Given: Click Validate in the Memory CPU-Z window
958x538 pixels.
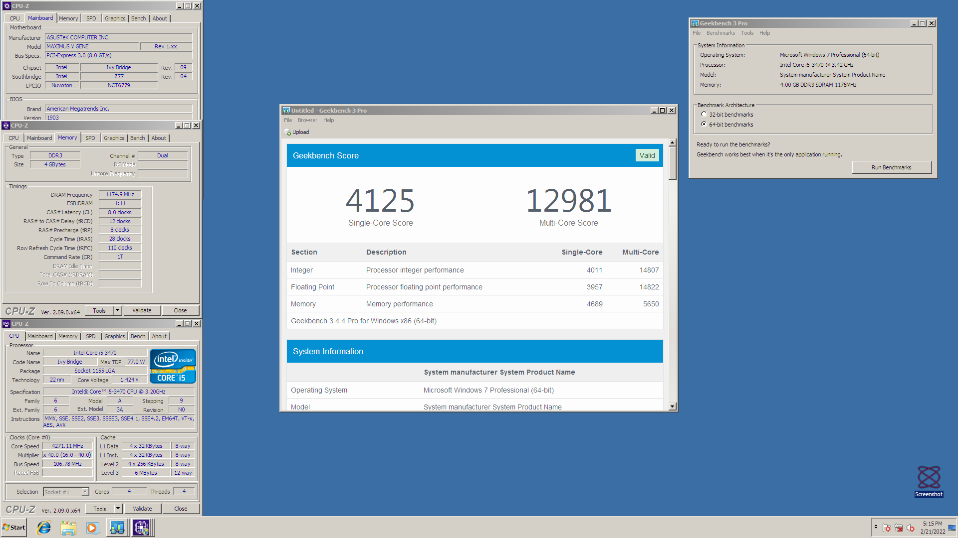Looking at the screenshot, I should pyautogui.click(x=142, y=310).
